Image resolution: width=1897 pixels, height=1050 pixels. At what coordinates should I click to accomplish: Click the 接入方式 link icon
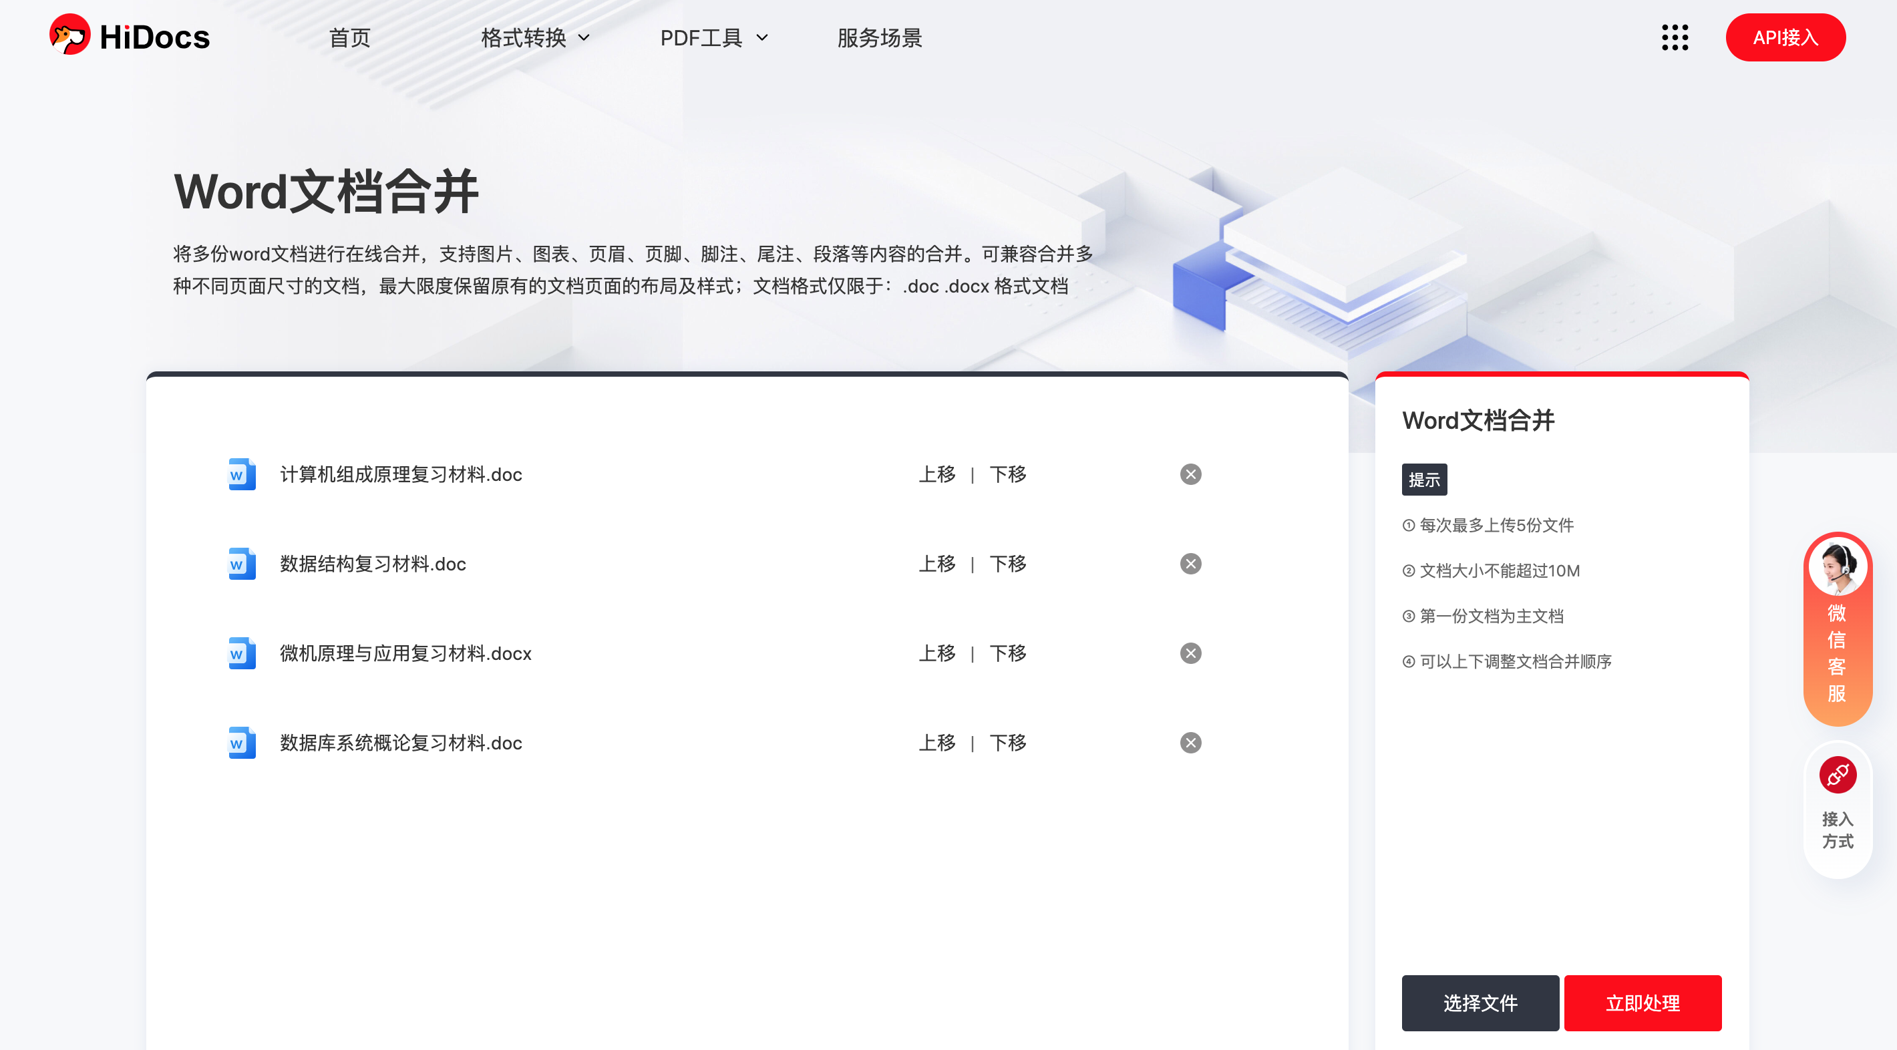coord(1838,775)
